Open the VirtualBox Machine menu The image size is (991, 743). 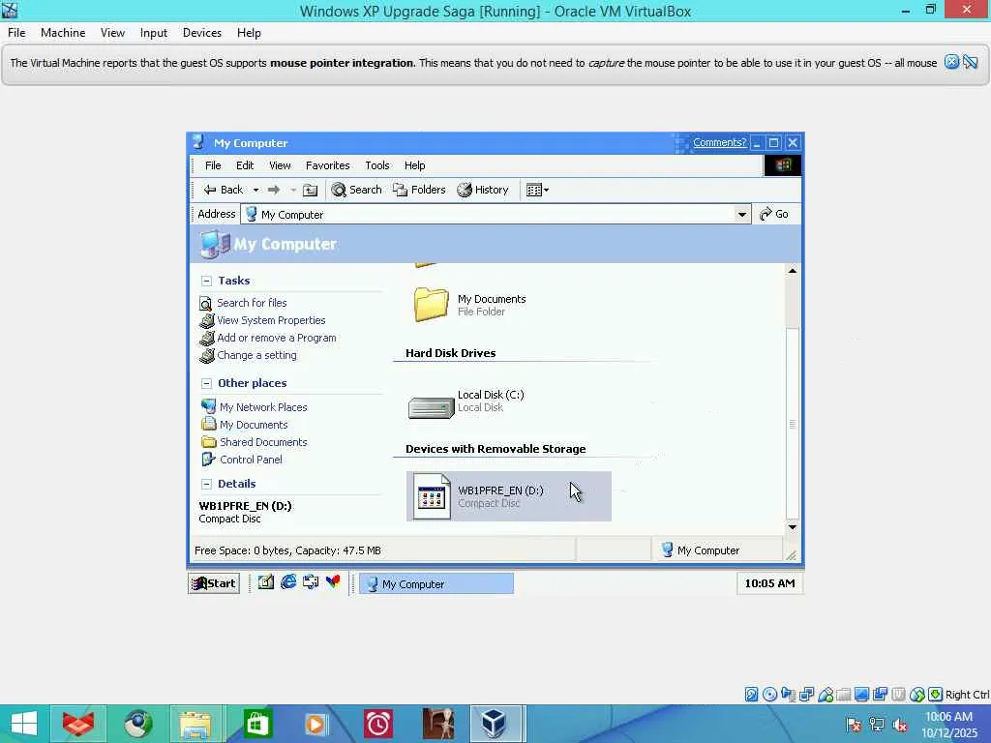63,33
